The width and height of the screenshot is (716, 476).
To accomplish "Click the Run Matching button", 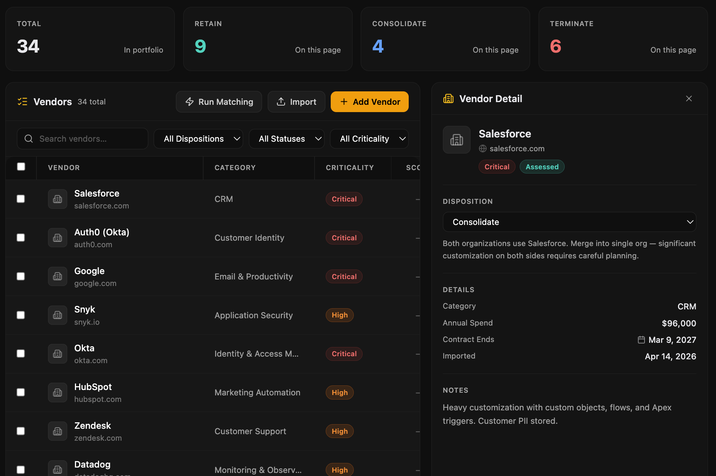I will pyautogui.click(x=219, y=102).
